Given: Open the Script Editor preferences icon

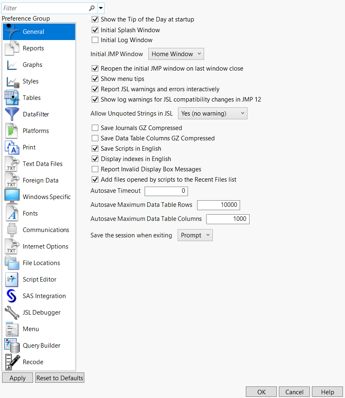Looking at the screenshot, I should coord(12,279).
